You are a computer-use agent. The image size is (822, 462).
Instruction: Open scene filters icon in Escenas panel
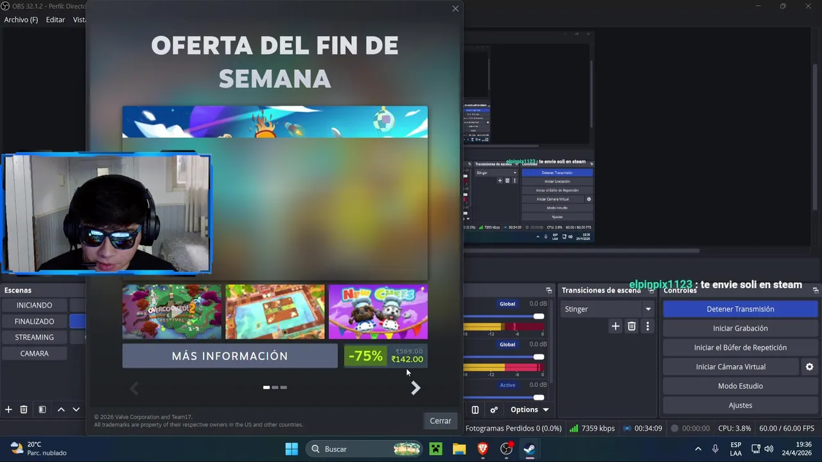click(42, 409)
